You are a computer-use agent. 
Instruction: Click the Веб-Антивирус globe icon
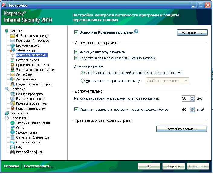[12, 45]
